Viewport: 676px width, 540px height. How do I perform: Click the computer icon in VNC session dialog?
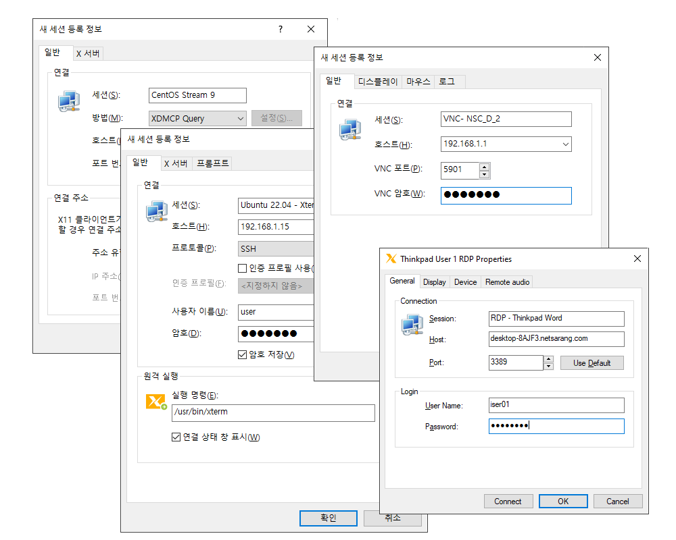coord(350,130)
